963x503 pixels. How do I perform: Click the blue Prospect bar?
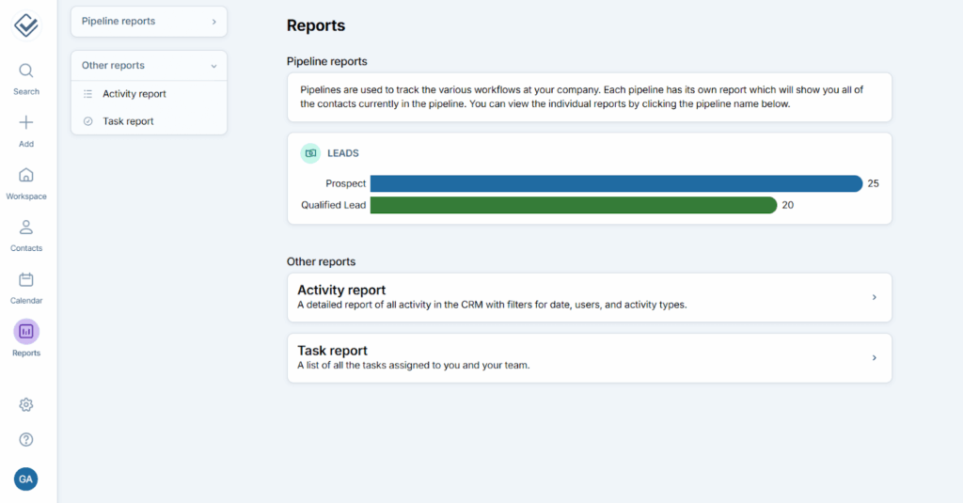pyautogui.click(x=616, y=183)
